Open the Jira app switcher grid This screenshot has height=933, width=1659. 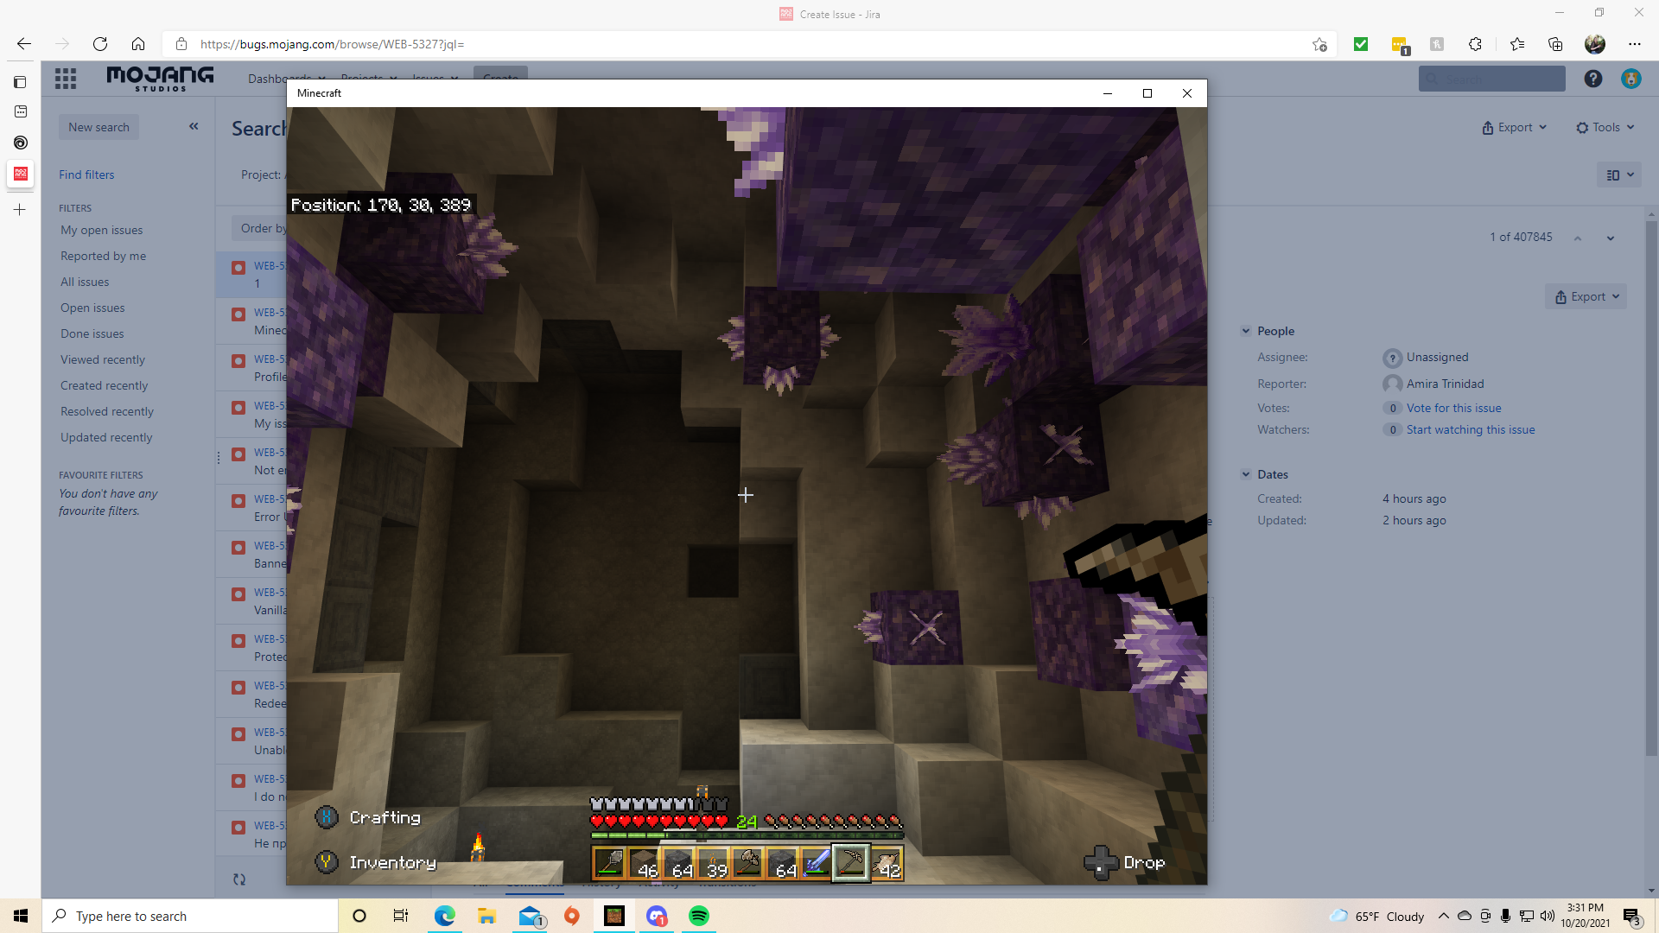[x=66, y=79]
